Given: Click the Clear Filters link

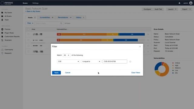Looking at the screenshot, I should [x=135, y=73].
